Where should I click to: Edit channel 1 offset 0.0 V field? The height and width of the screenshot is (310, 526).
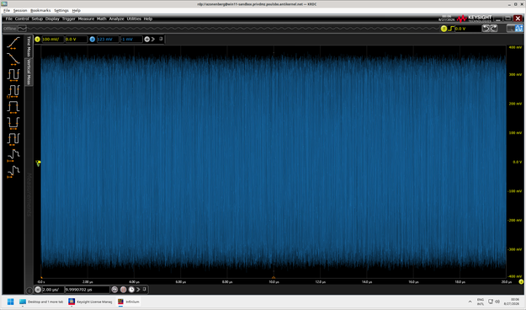click(76, 40)
